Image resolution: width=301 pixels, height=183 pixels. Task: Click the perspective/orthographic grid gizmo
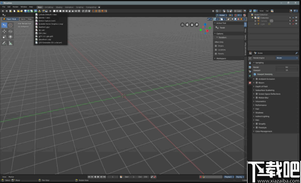(182, 25)
